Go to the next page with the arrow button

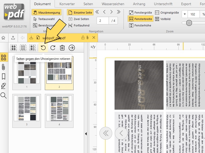tap(111, 12)
